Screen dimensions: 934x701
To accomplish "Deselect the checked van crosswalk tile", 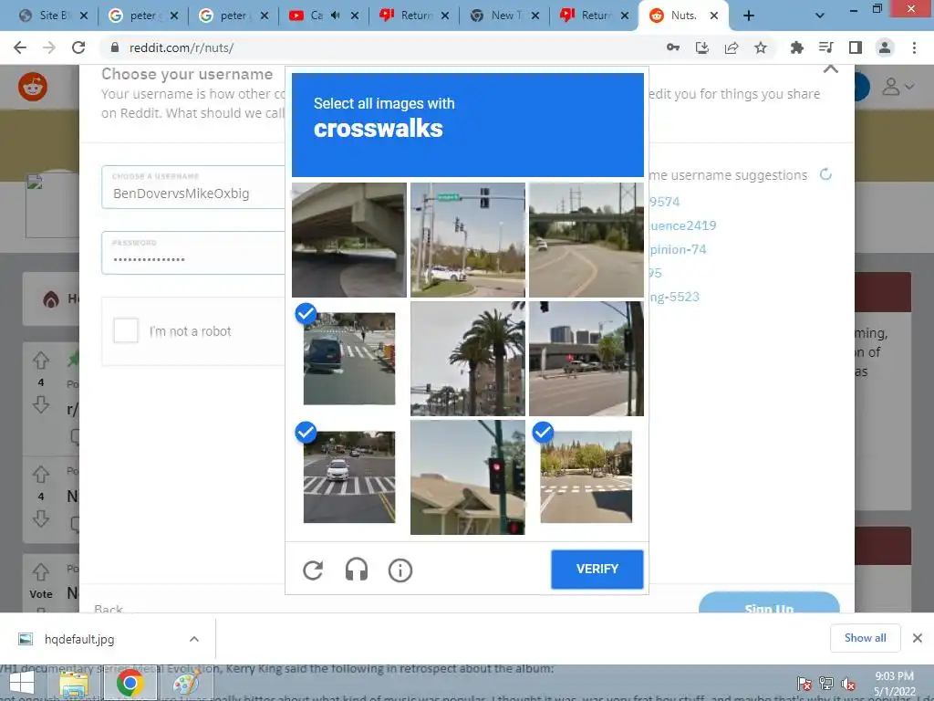I will (x=349, y=358).
